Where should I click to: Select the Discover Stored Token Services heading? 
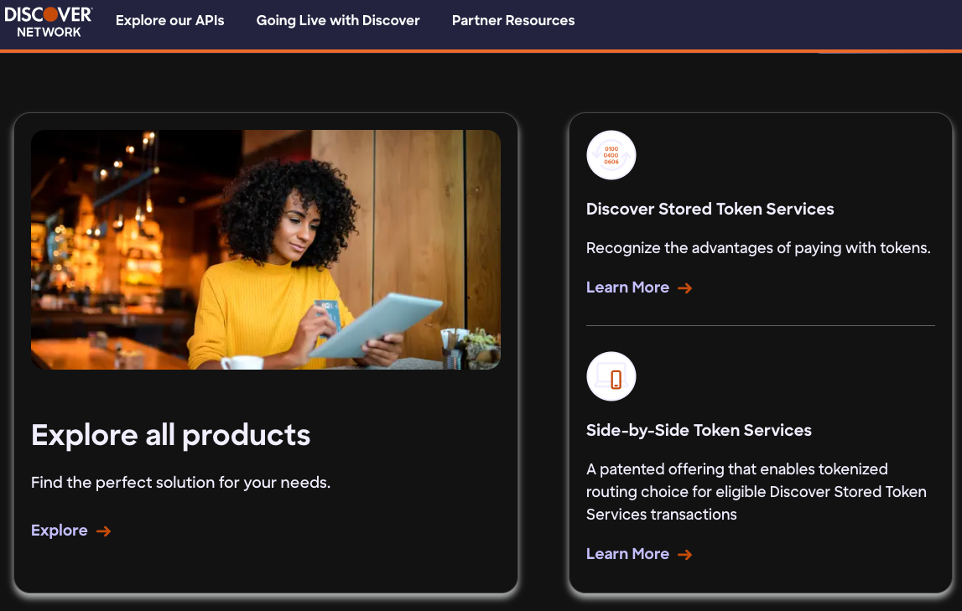pyautogui.click(x=710, y=209)
